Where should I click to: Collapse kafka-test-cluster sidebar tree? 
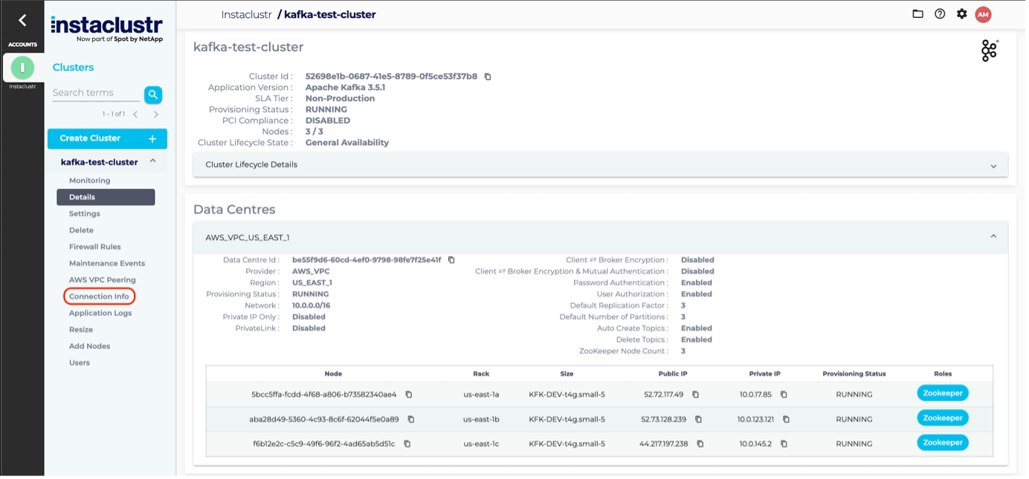point(152,161)
